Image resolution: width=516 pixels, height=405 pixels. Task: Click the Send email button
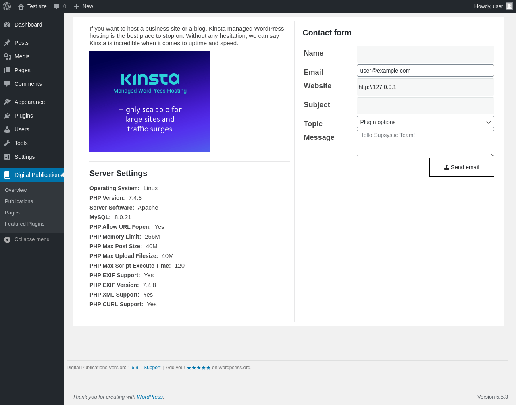point(462,167)
